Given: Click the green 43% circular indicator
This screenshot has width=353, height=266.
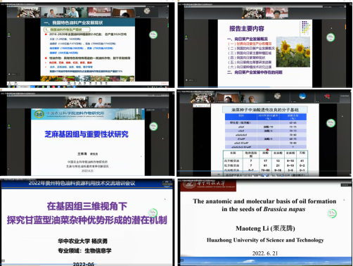Looking at the screenshot, I should tap(153, 35).
